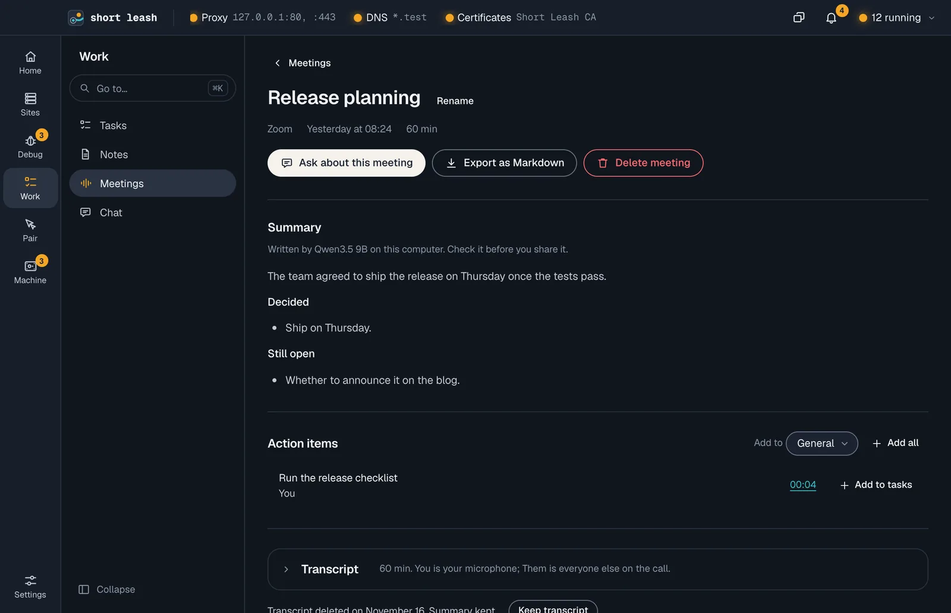Screen dimensions: 951x613
Task: Open Sites in the left rail
Action: [x=30, y=105]
